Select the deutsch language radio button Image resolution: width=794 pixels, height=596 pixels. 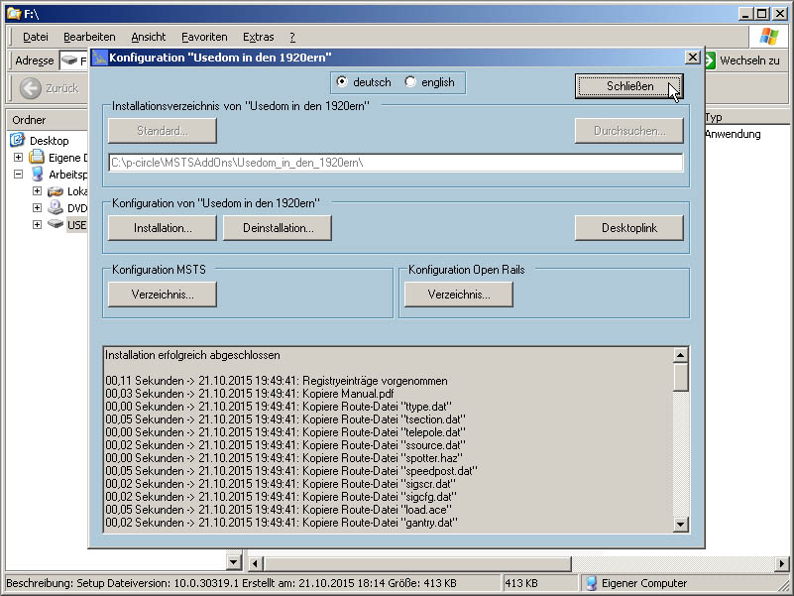click(x=342, y=82)
